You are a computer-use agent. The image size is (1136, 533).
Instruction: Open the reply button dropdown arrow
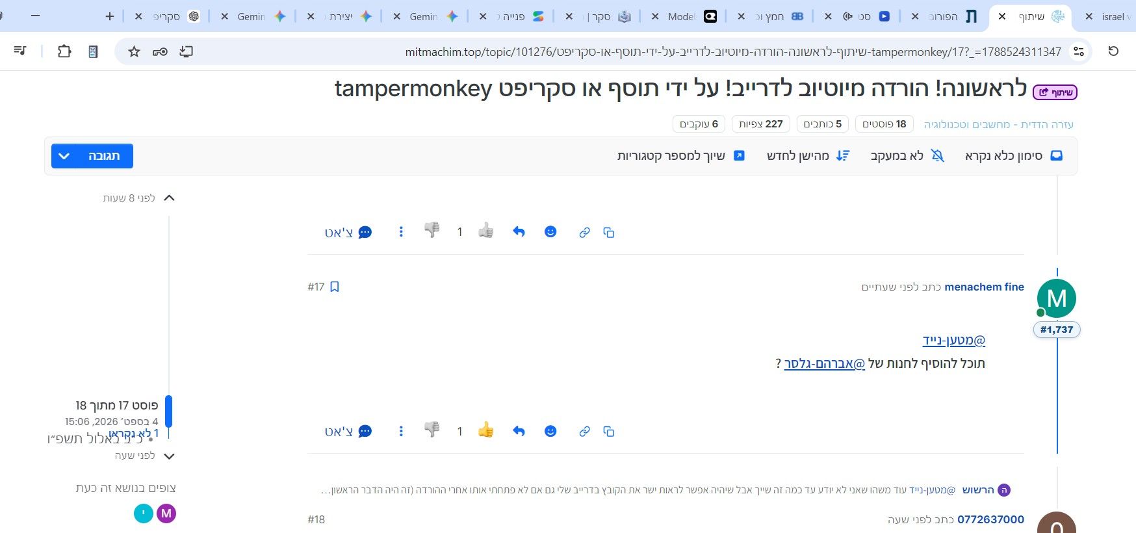[x=64, y=156]
